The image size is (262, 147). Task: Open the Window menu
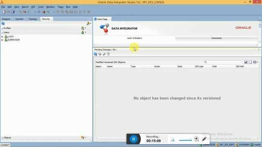click(50, 7)
